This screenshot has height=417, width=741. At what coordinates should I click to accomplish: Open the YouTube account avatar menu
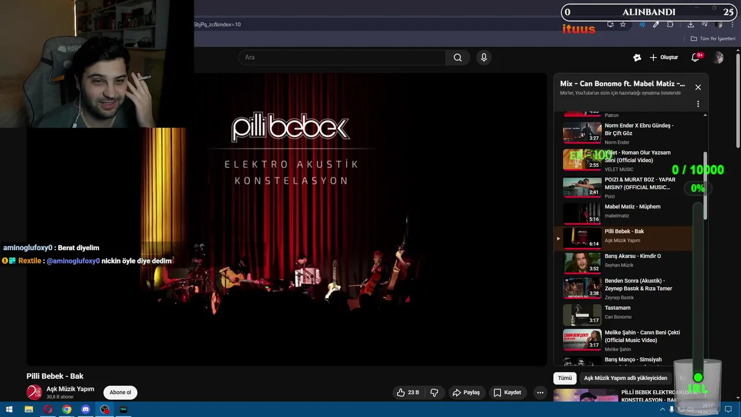(x=718, y=57)
